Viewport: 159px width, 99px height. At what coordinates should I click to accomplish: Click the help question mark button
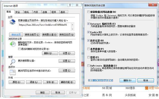pos(70,5)
